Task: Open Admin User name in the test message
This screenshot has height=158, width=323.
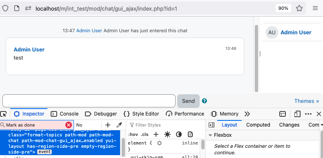Action: (x=29, y=49)
